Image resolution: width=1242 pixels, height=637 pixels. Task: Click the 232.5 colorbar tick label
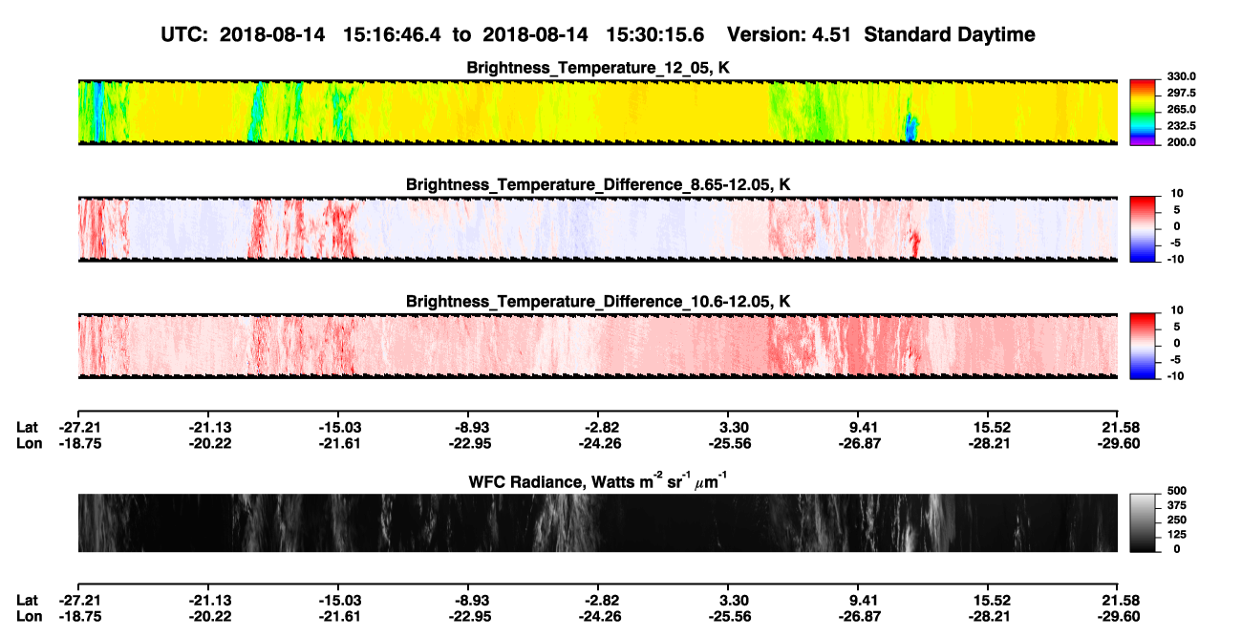[x=1179, y=126]
